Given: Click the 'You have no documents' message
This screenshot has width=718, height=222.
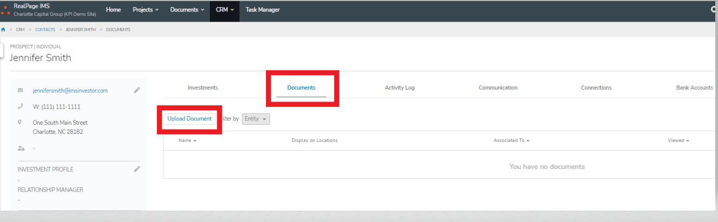Looking at the screenshot, I should (547, 166).
